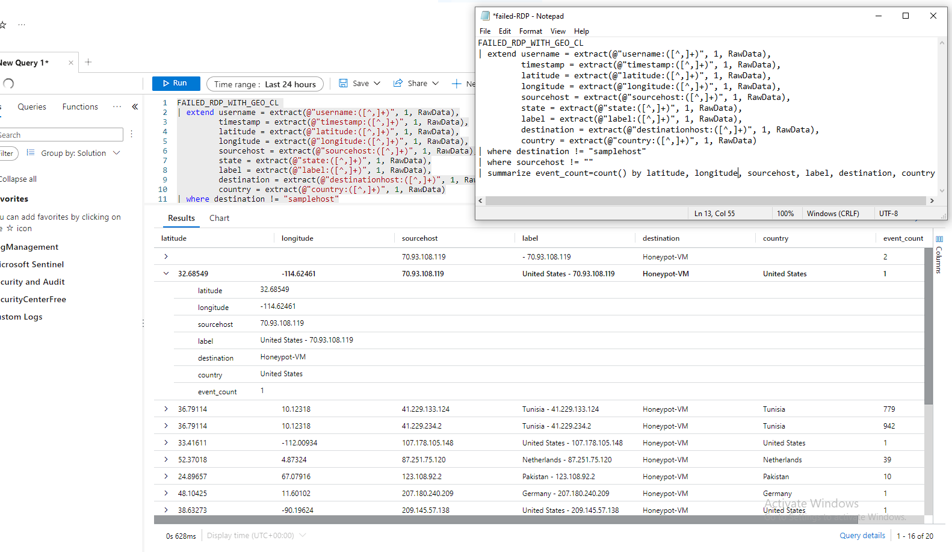Open the Display time UTC dropdown
This screenshot has width=952, height=552.
tap(256, 535)
